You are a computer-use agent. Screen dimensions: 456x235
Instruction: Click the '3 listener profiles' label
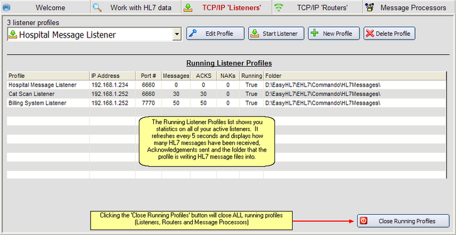pos(34,23)
